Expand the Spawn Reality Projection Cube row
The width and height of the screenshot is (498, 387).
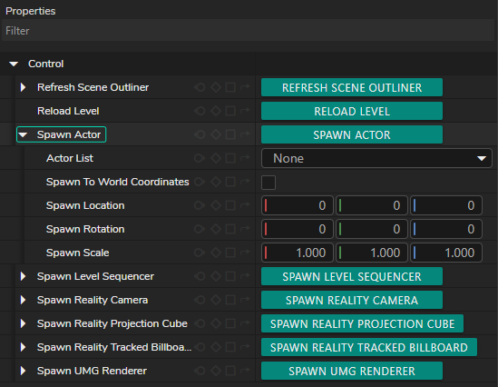pyautogui.click(x=23, y=323)
